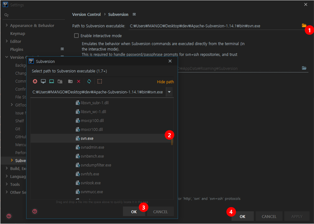Browse for configuration directory folder icon

(304, 68)
